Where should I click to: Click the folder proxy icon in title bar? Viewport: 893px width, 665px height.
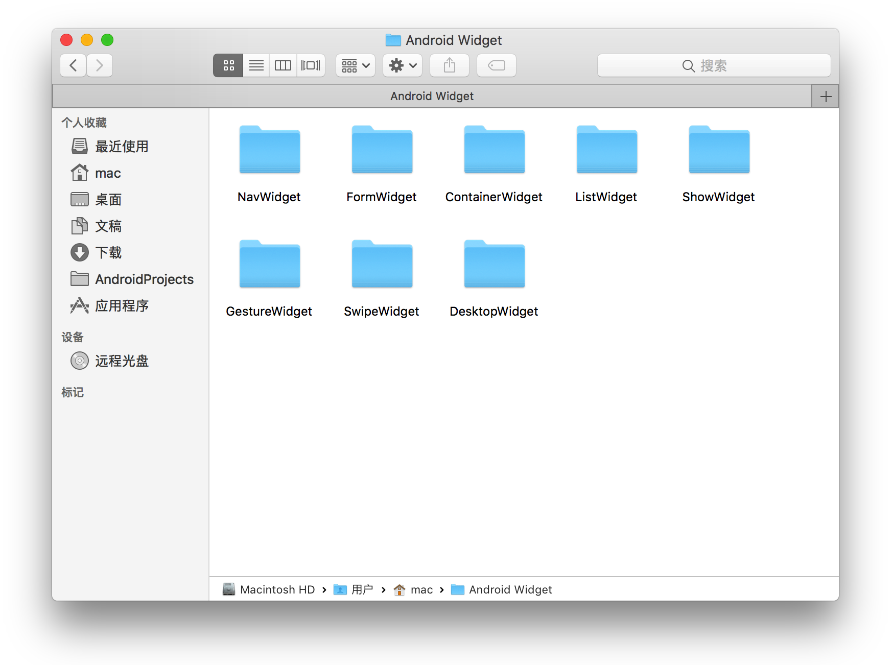tap(393, 40)
